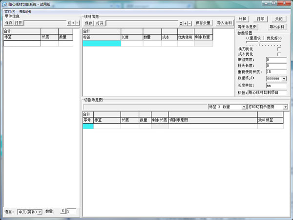Viewport: 293px width, 220px height.
Task: Click the 打印 button
Action: 260,19
